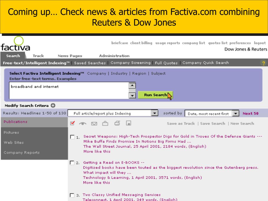The width and height of the screenshot is (268, 201).
Task: Open Full Quotes
Action: 166,63
